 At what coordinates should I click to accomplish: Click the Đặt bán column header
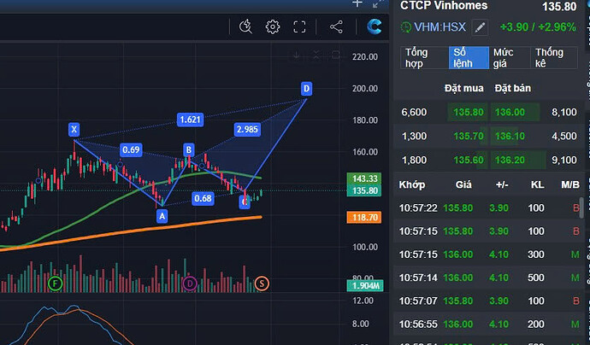point(513,88)
